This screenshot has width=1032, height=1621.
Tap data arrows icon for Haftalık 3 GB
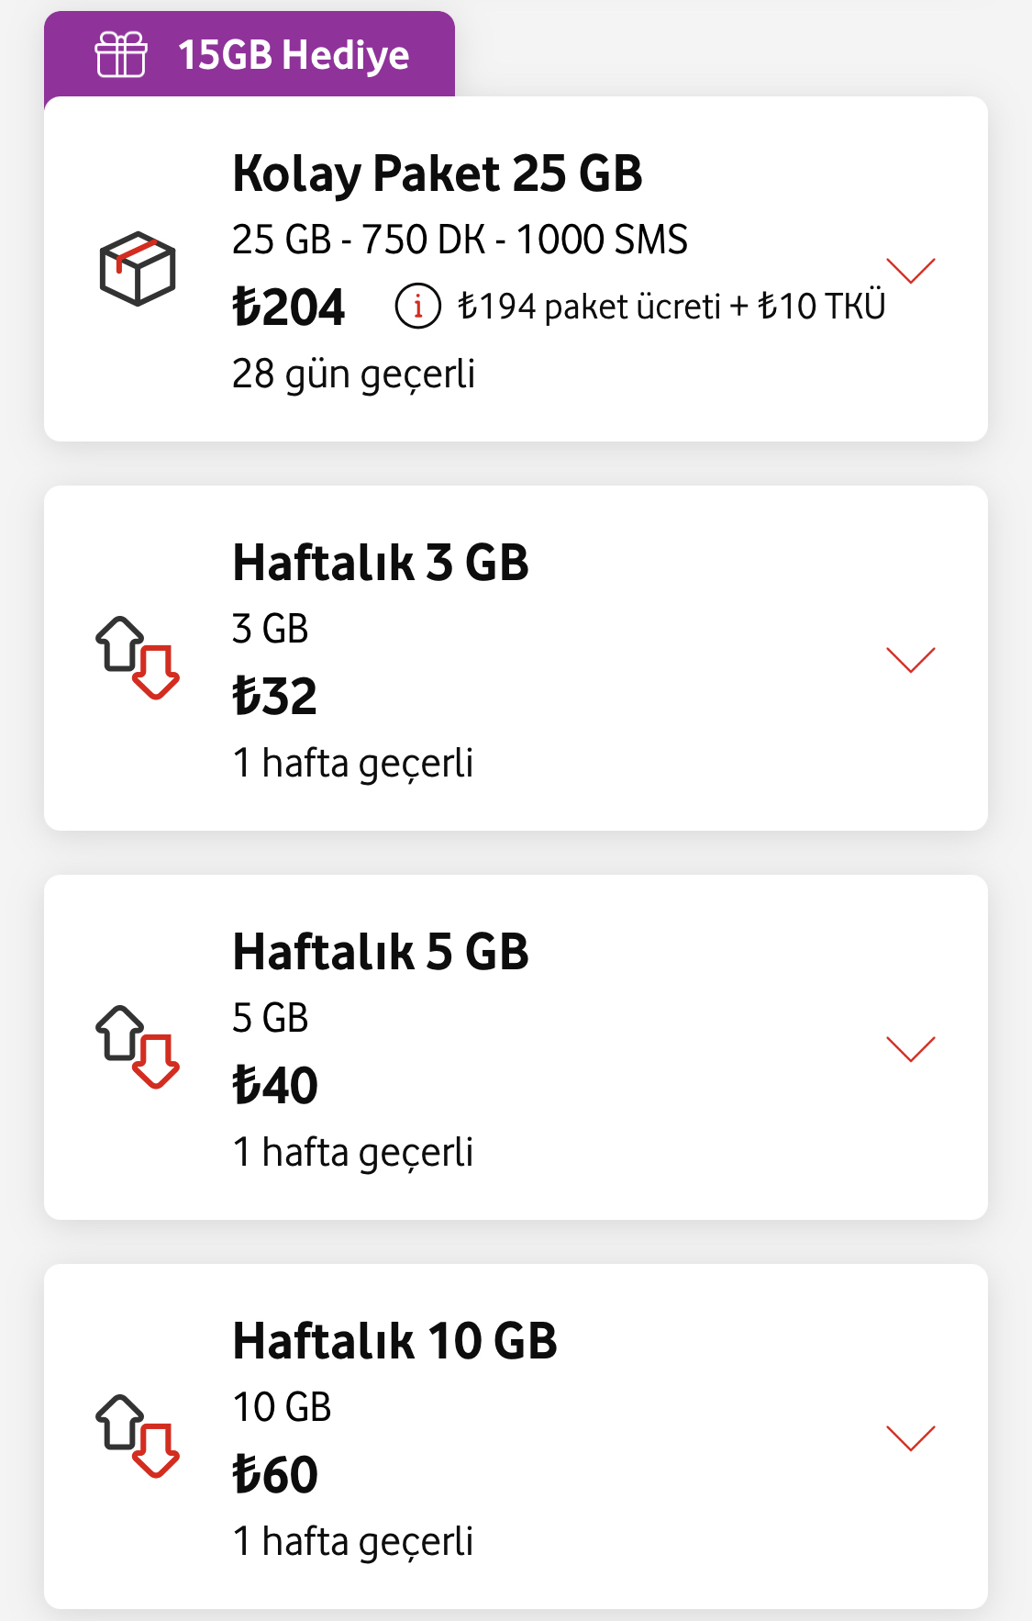click(x=138, y=658)
